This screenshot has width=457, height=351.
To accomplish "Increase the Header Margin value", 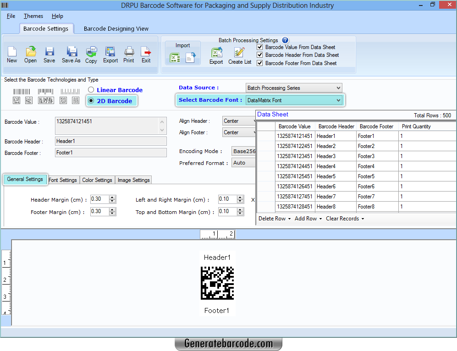I will pyautogui.click(x=112, y=197).
